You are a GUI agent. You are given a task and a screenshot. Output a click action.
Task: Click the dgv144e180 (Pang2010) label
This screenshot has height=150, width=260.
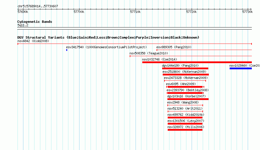180,65
